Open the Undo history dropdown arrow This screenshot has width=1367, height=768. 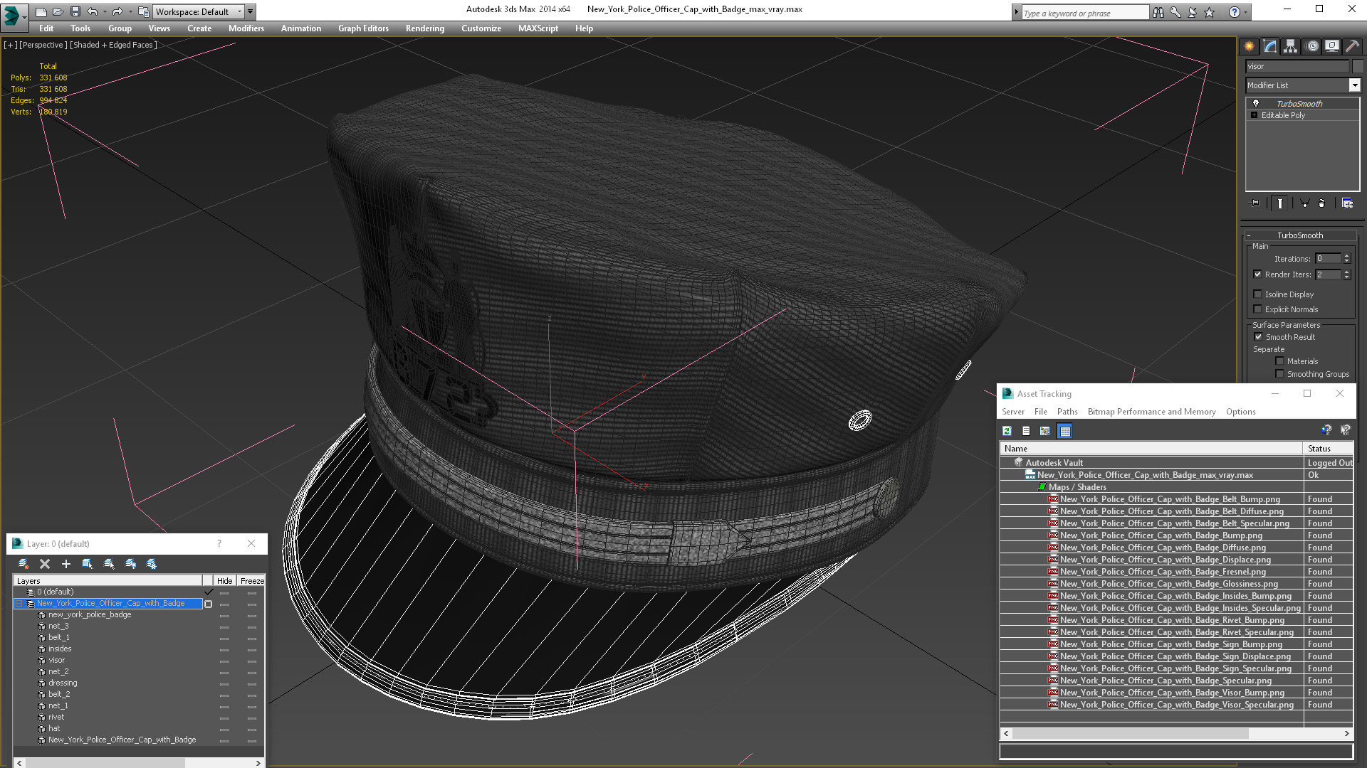coord(104,11)
